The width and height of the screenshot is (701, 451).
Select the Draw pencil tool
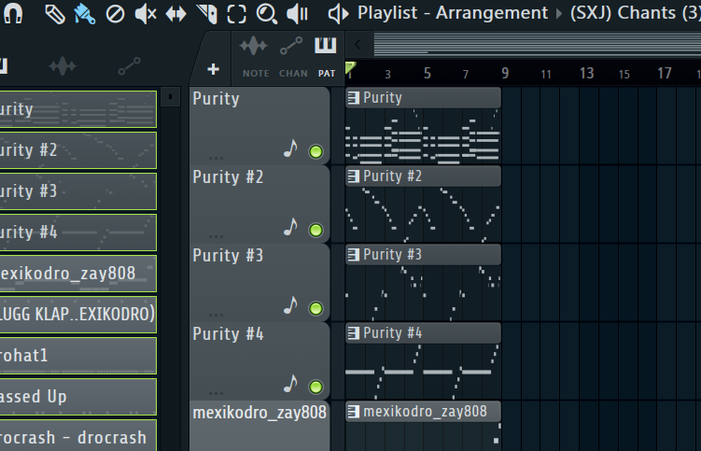[55, 14]
